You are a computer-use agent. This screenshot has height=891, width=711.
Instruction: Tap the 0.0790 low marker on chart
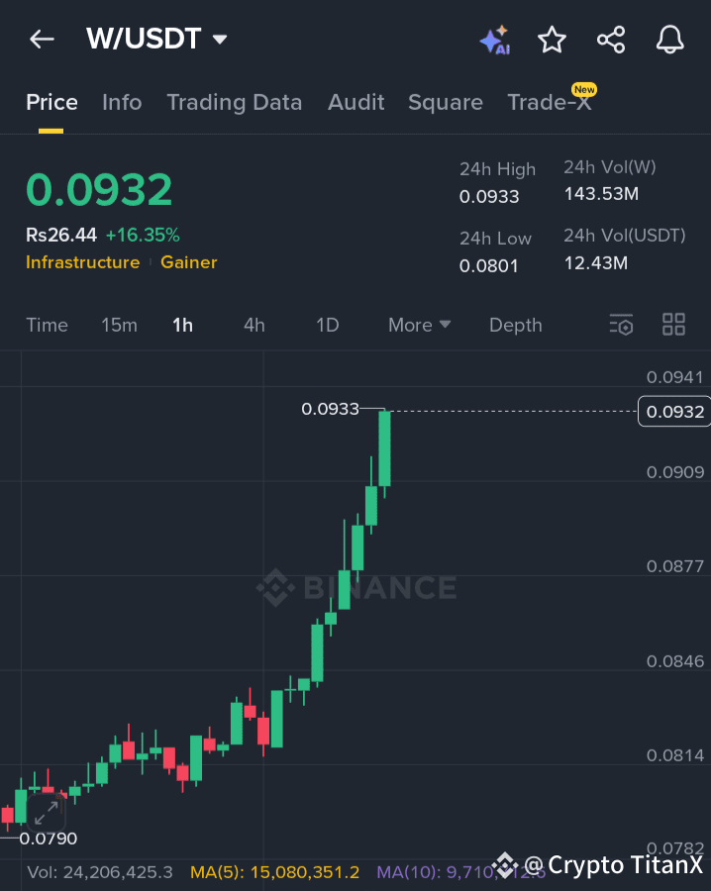pyautogui.click(x=49, y=839)
